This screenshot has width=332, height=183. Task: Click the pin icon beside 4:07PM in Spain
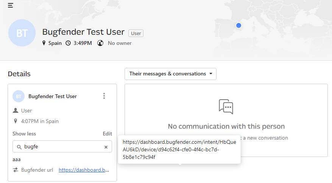point(16,121)
